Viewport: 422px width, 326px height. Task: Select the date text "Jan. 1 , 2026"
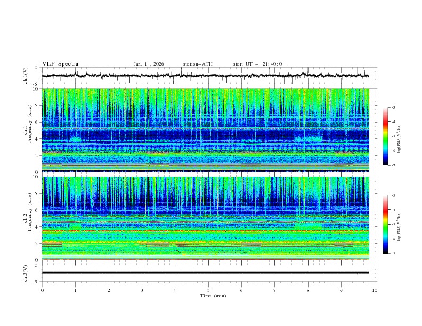[149, 64]
